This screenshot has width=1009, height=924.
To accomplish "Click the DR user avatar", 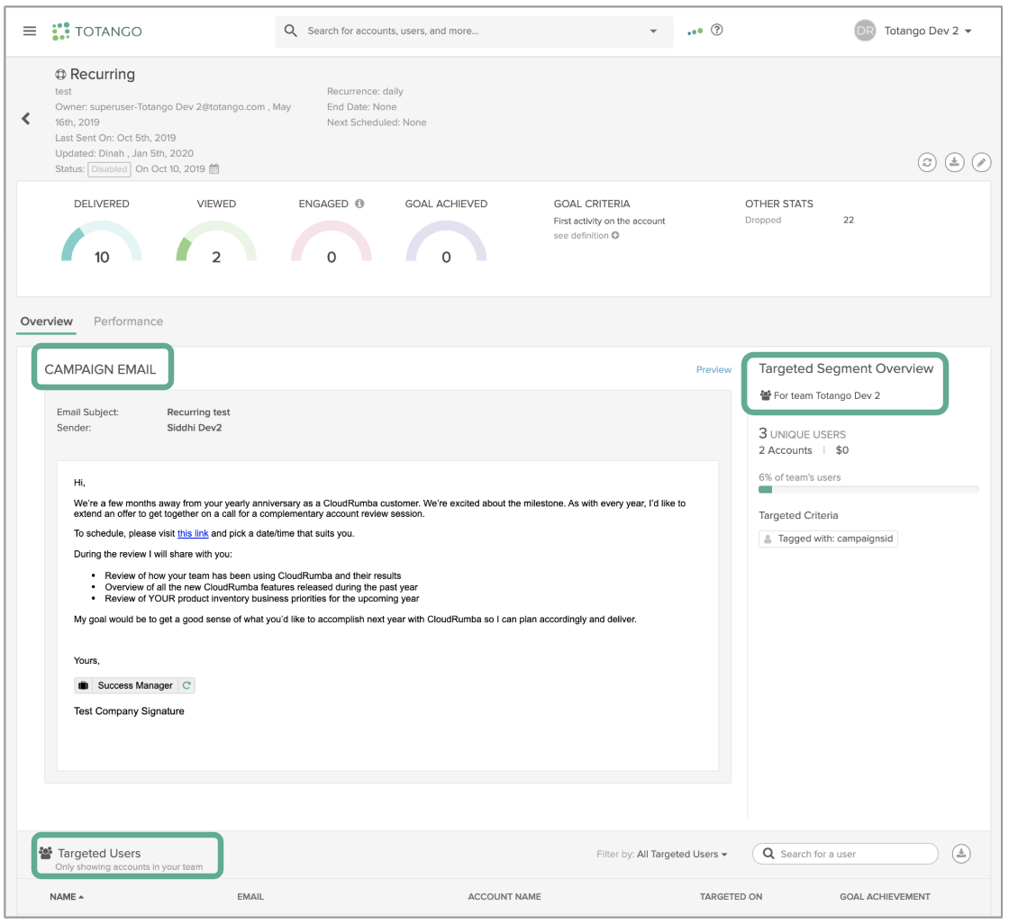I will click(x=865, y=31).
